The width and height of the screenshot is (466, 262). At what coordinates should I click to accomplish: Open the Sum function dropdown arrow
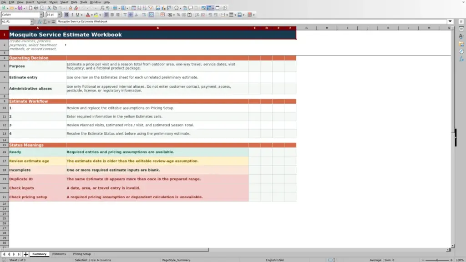point(49,22)
